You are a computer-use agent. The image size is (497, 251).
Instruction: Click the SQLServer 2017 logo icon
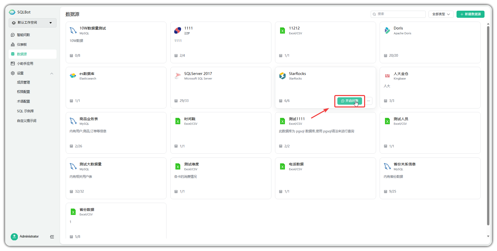[178, 76]
